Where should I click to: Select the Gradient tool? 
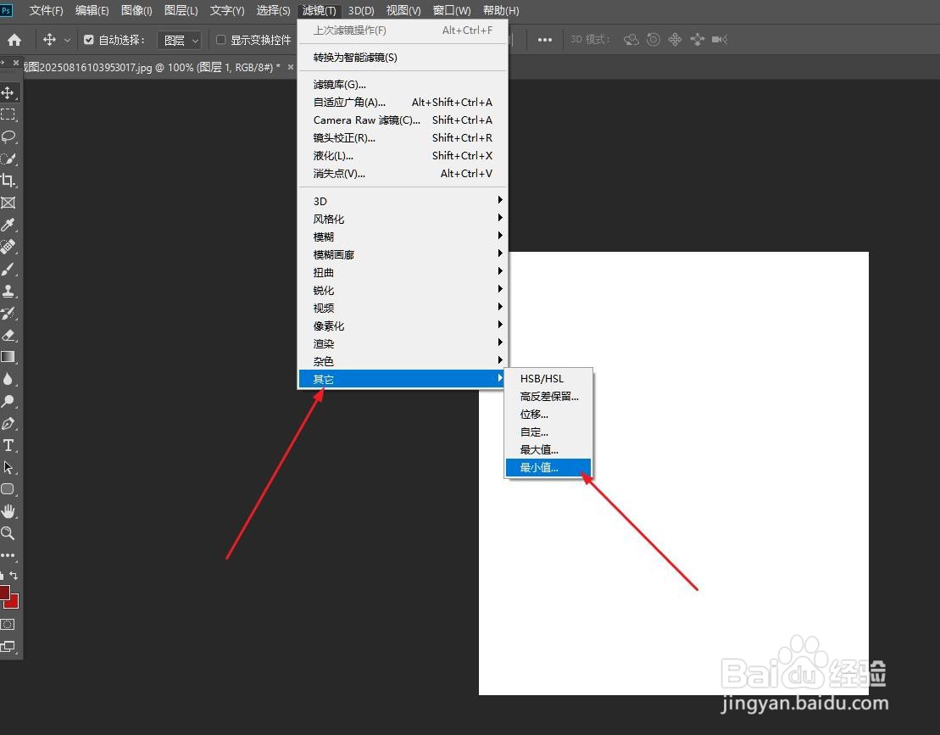click(x=8, y=357)
